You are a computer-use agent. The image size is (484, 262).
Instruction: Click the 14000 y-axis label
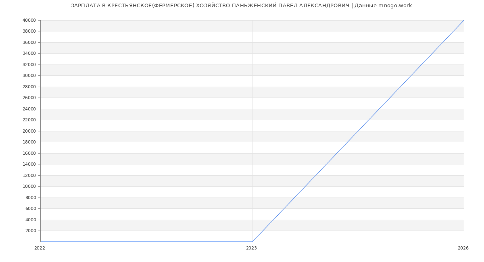click(29, 164)
